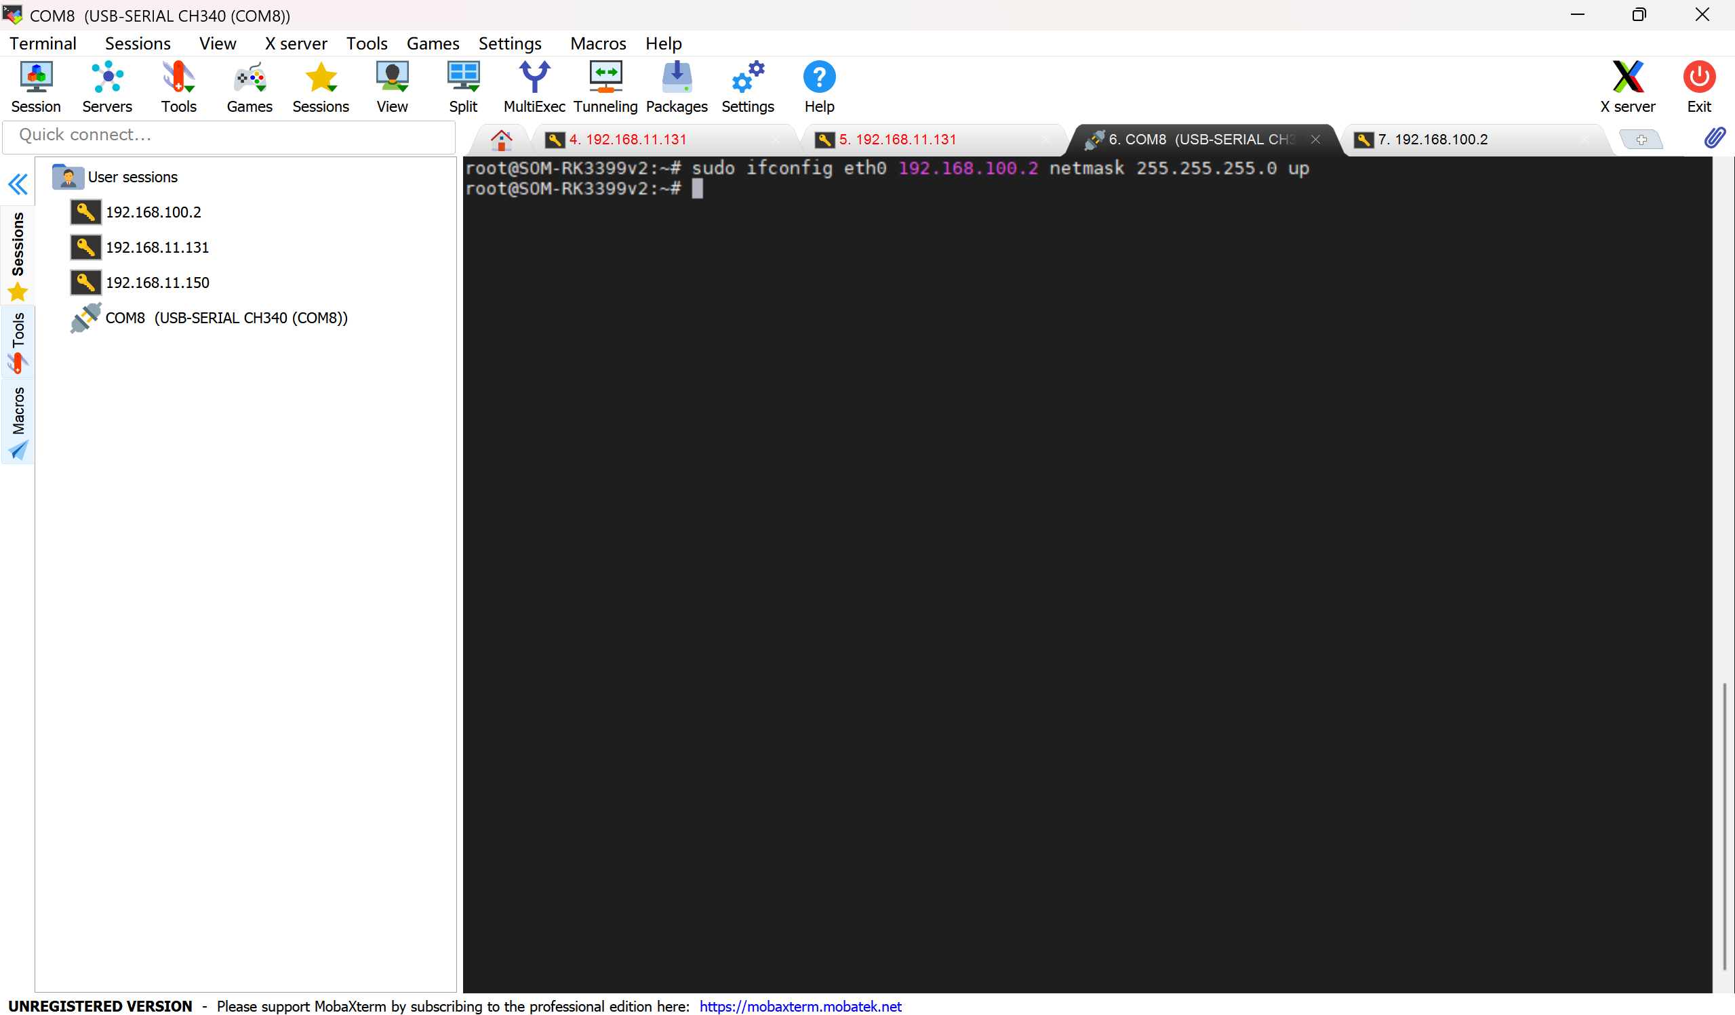The height and width of the screenshot is (1015, 1735).
Task: Open the Macros sidebar vertical tab
Action: pyautogui.click(x=18, y=421)
